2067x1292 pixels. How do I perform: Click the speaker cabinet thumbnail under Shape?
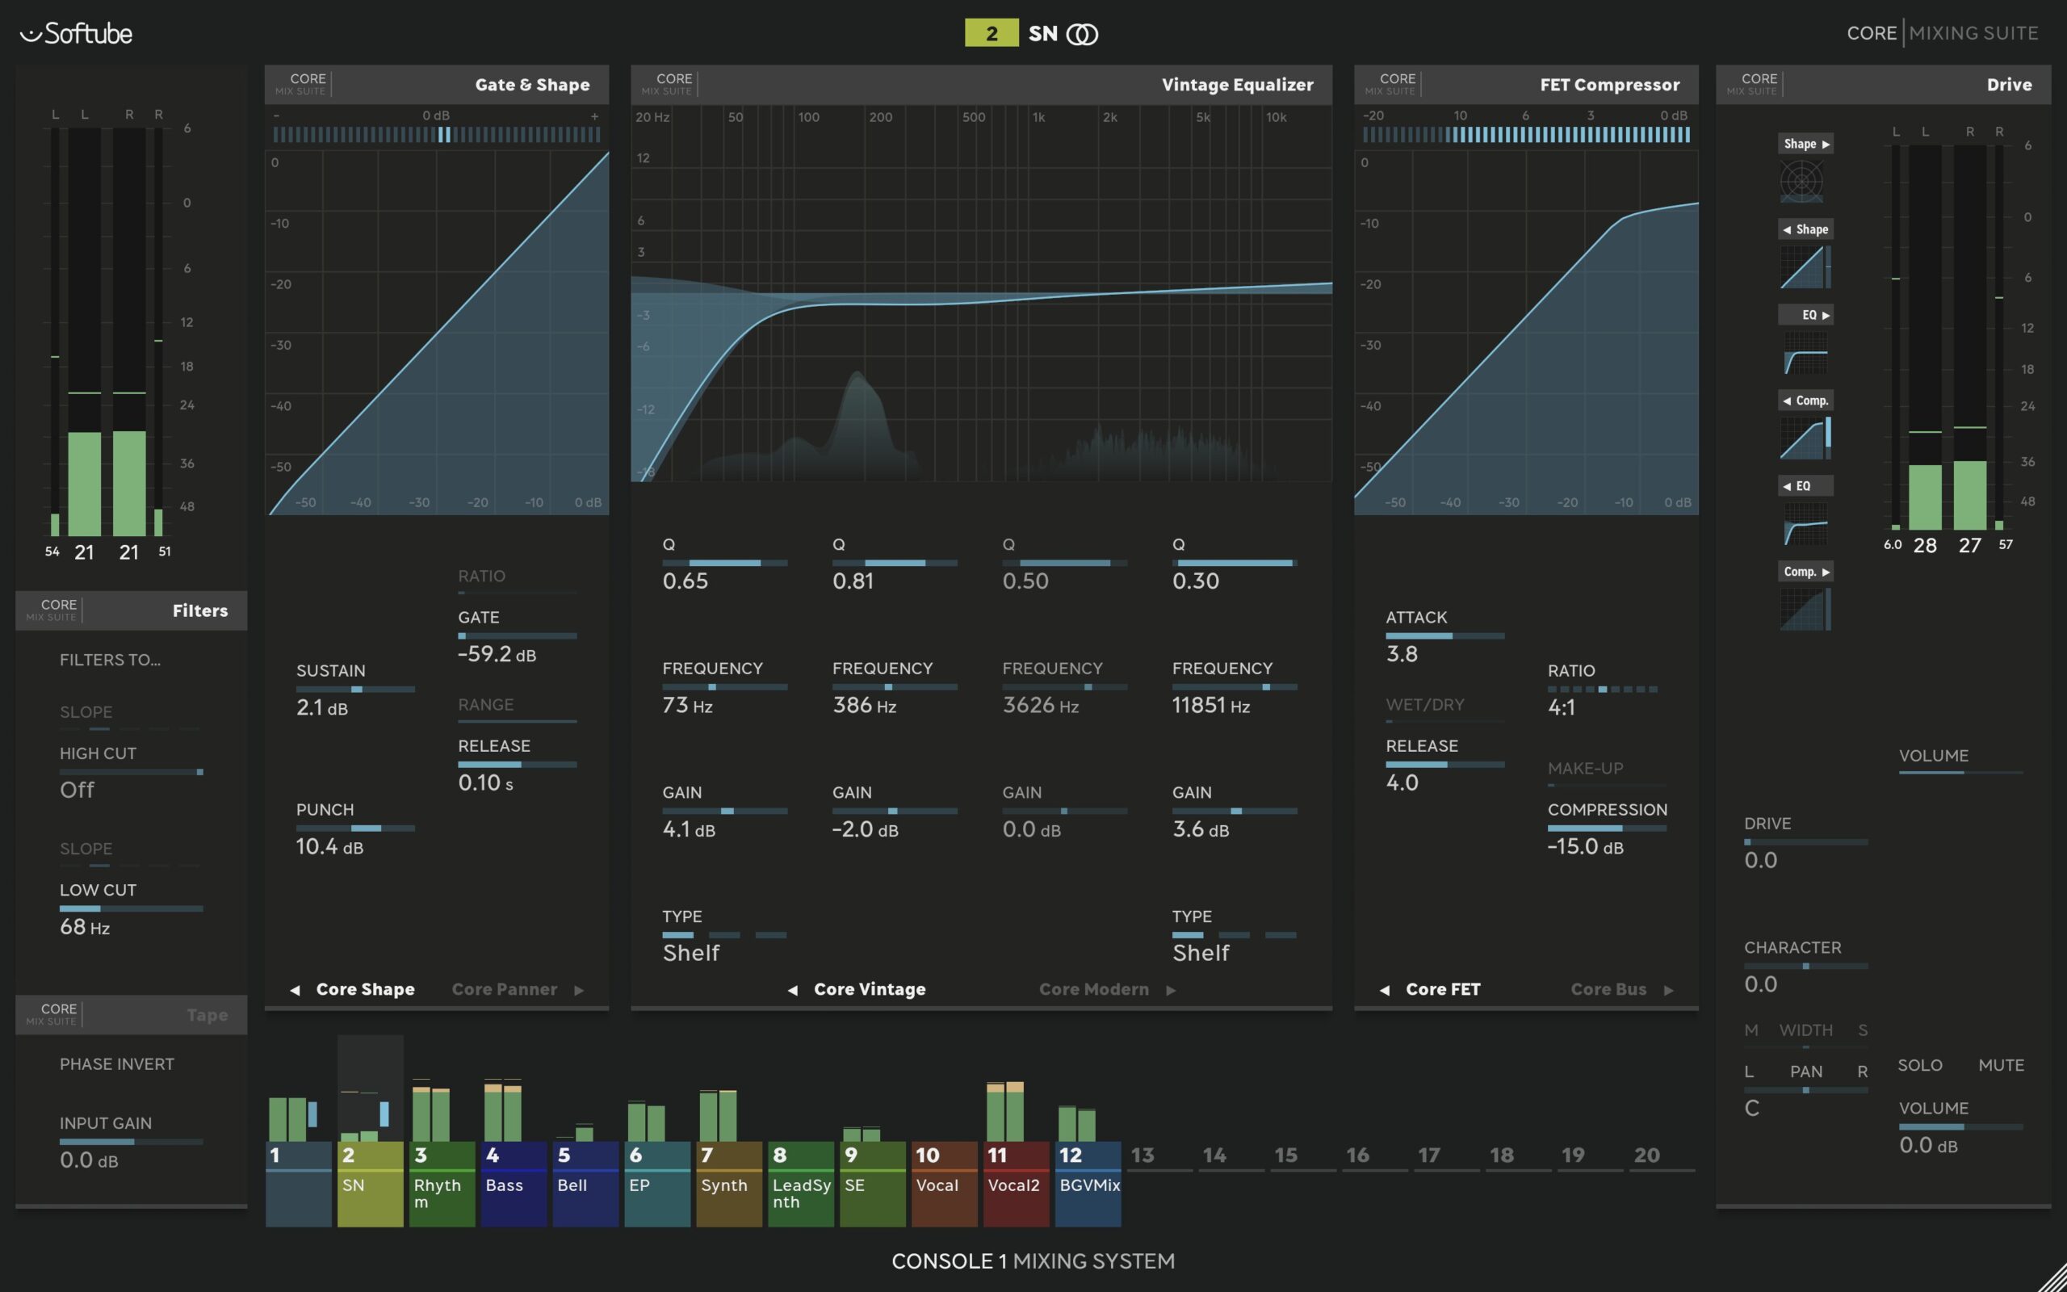1801,181
